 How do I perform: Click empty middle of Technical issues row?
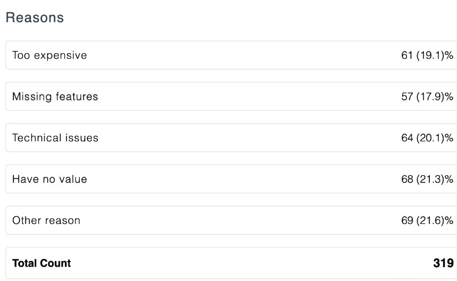pos(248,137)
